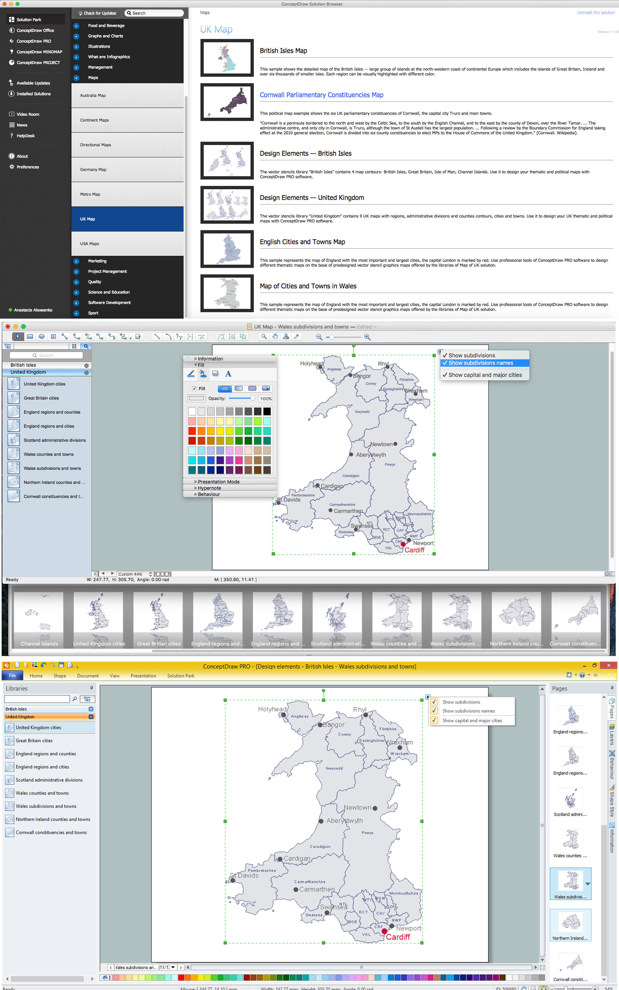Open the zoom level Custom 44% stepper
The height and width of the screenshot is (990, 619).
150,574
